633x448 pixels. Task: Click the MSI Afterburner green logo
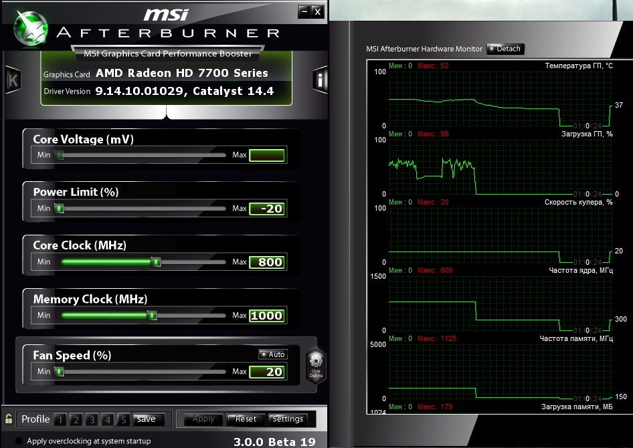(31, 28)
